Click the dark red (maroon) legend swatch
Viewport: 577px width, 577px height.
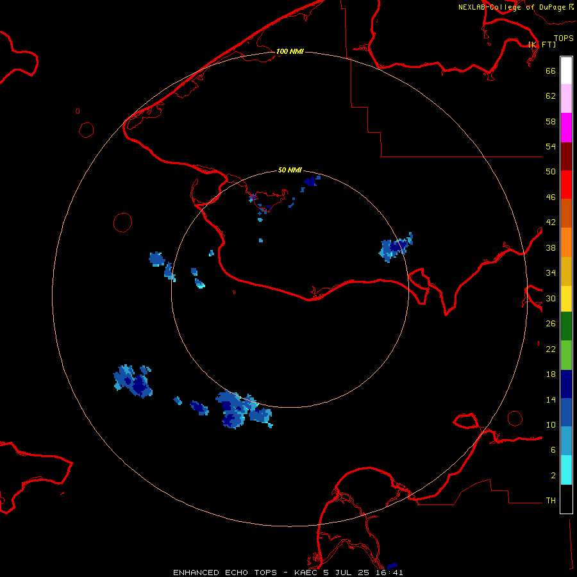click(x=566, y=156)
